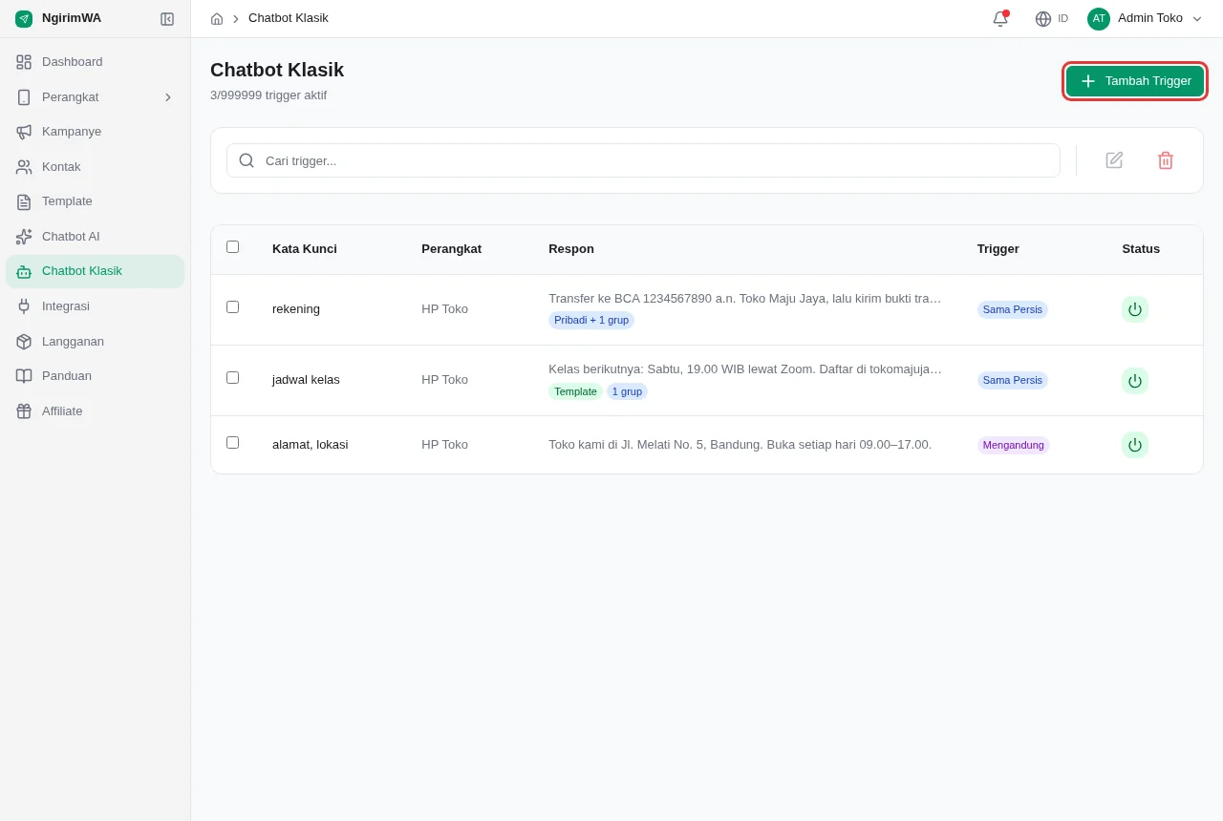Click the alamat, lokasi keyword
1223x821 pixels.
click(x=310, y=445)
